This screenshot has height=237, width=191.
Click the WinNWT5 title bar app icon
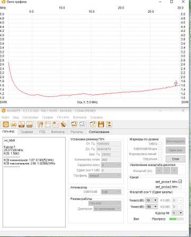coord(3,111)
